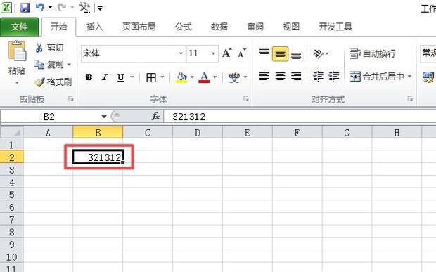Click the 合并后居中 merge and center button

click(x=376, y=76)
